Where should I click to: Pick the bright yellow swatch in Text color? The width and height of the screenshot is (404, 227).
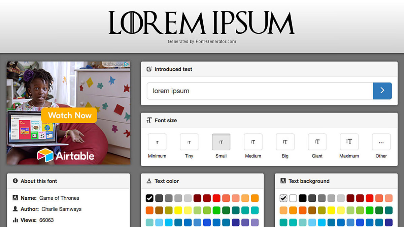point(178,210)
